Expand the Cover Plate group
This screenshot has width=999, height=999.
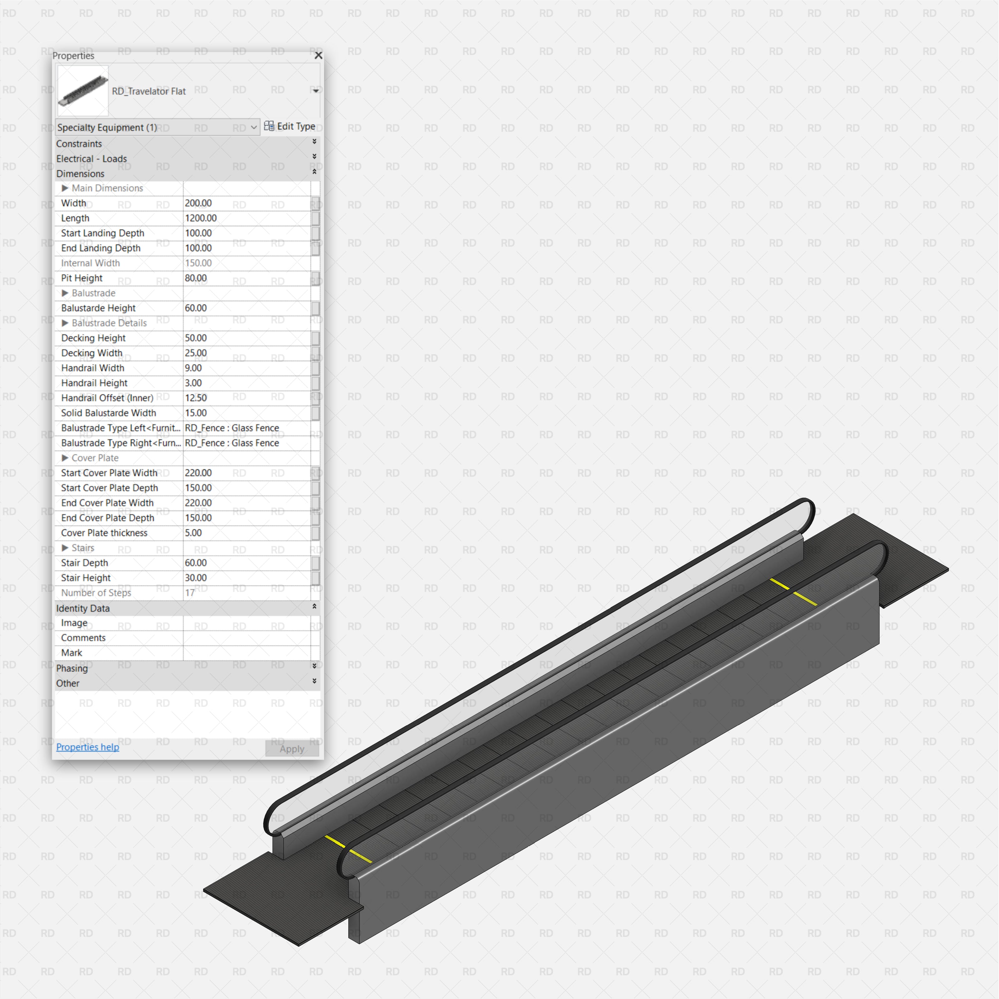(66, 458)
